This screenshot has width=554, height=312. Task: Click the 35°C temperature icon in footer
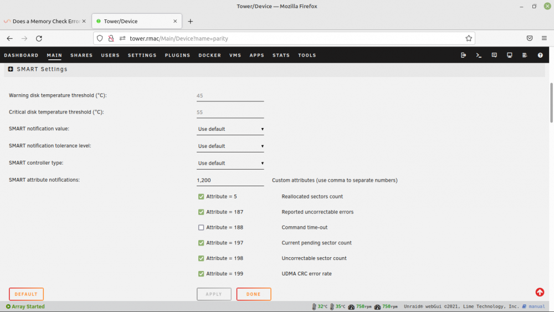[x=332, y=306]
